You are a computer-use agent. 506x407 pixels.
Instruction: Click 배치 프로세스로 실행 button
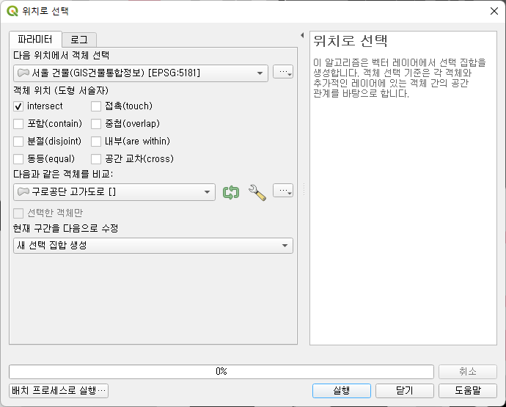[59, 391]
